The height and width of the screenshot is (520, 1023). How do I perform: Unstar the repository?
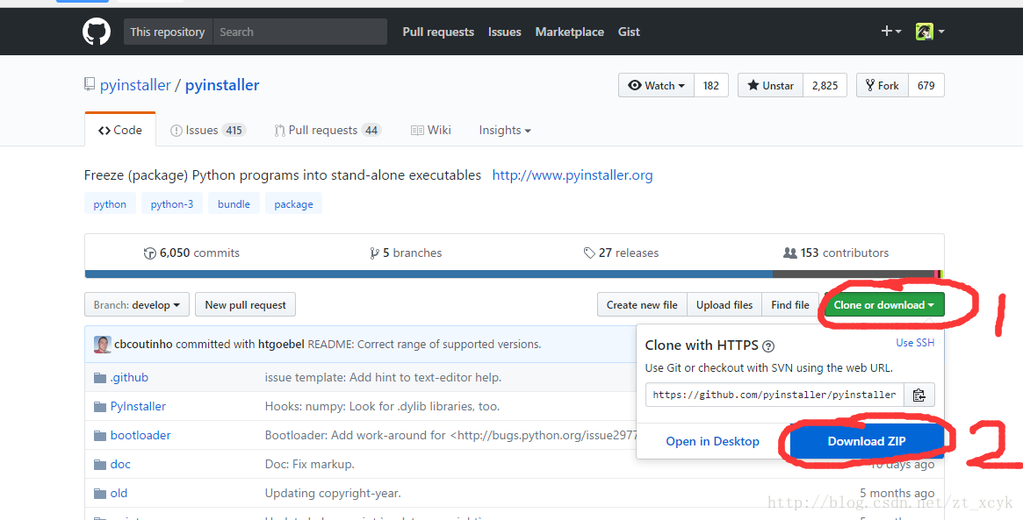click(x=770, y=85)
